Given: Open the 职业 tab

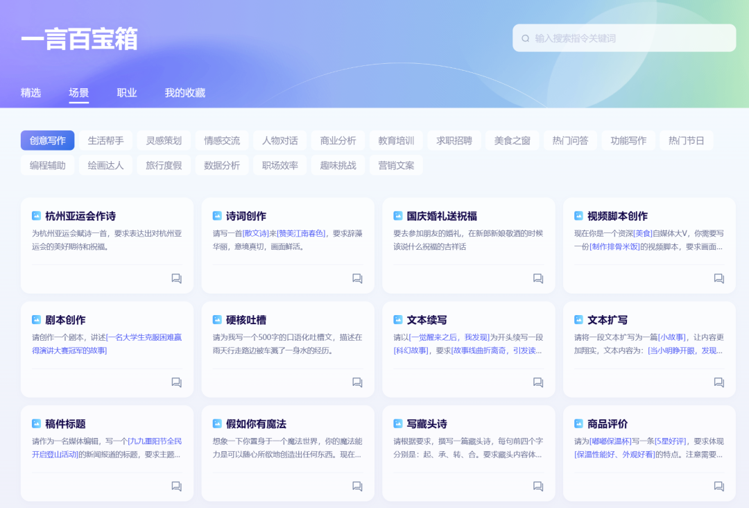Looking at the screenshot, I should coord(127,93).
